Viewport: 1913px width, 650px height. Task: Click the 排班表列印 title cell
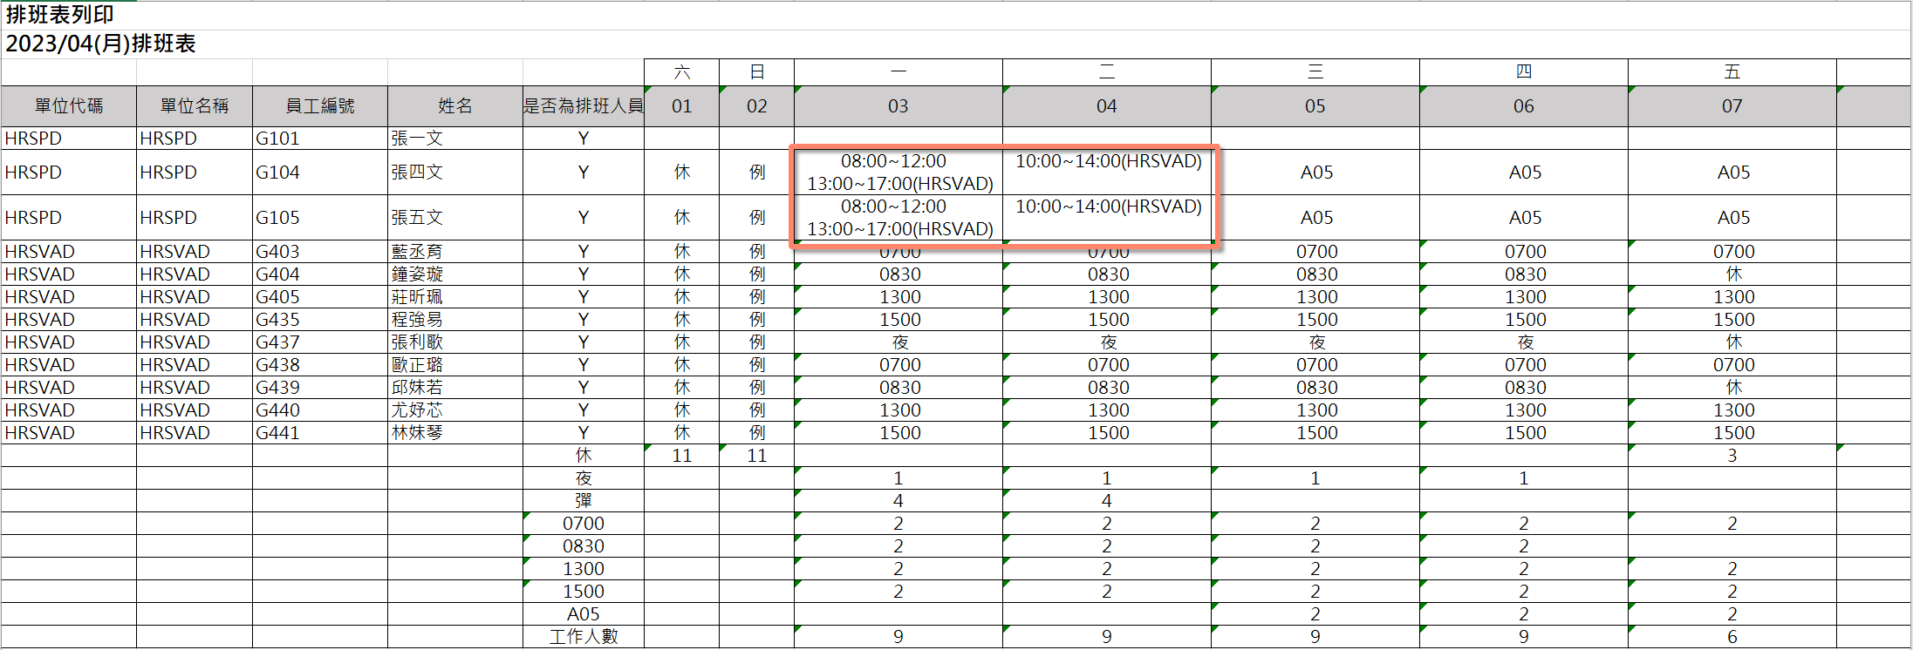(59, 15)
